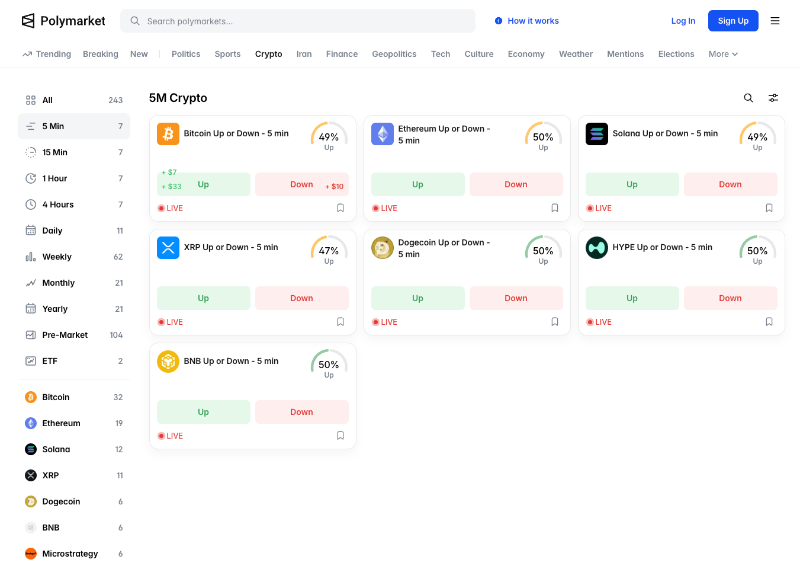This screenshot has width=800, height=572.
Task: Buy Up on BNB 5 min market
Action: tap(204, 412)
